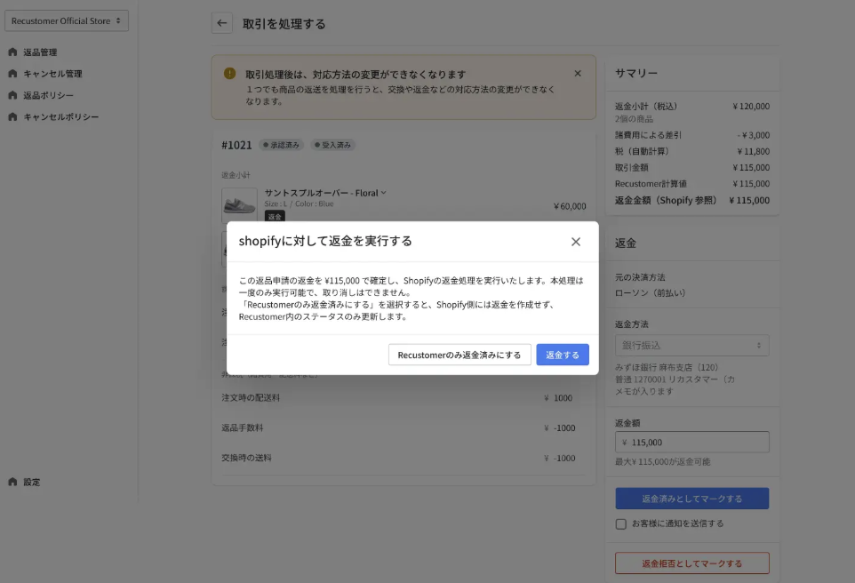Click the 返金額 amount input field
This screenshot has height=583, width=855.
pos(691,442)
